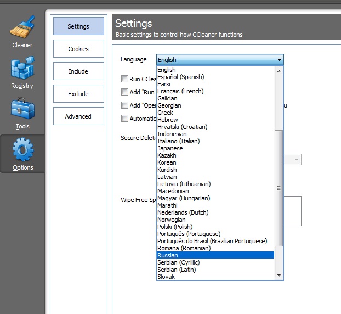Choose Hebrew from the language list

215,120
